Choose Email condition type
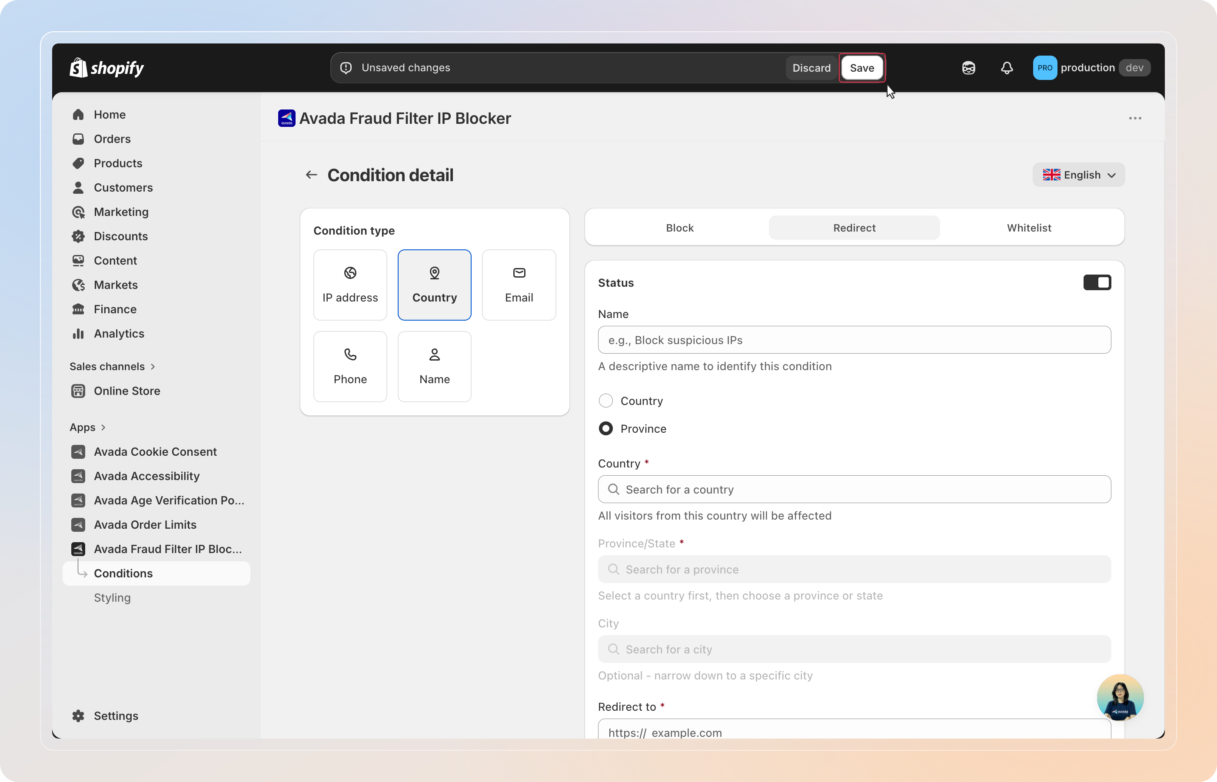This screenshot has width=1217, height=782. click(x=519, y=285)
